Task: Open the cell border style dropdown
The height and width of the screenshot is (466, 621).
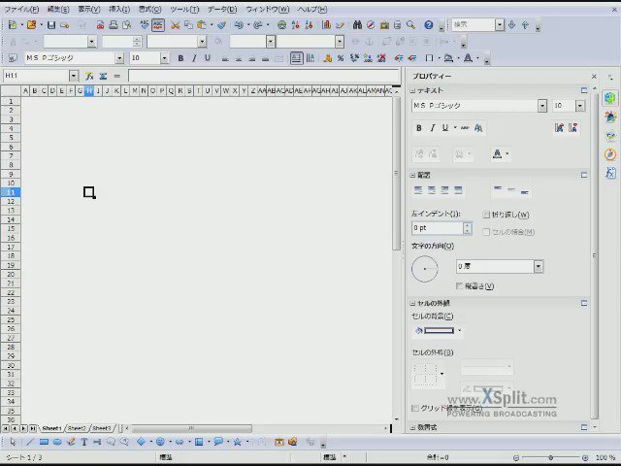Action: coord(441,373)
